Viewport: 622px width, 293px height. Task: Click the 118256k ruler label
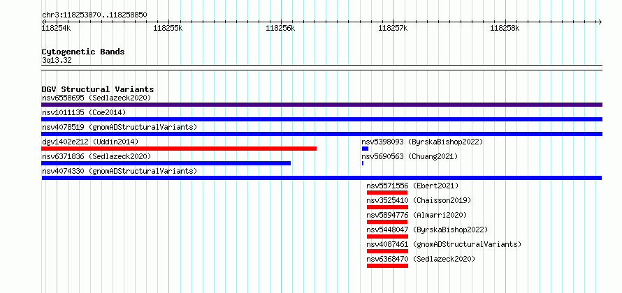[280, 28]
